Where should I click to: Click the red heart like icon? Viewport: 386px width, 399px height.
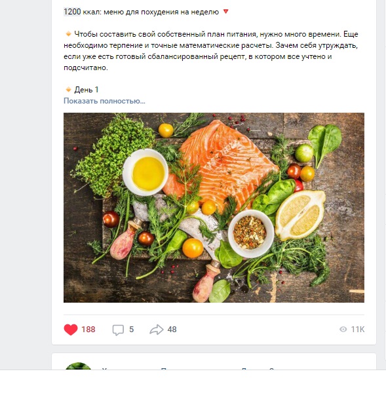click(x=71, y=330)
